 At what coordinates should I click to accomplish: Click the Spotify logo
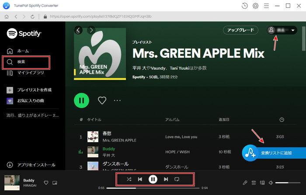[x=24, y=33]
